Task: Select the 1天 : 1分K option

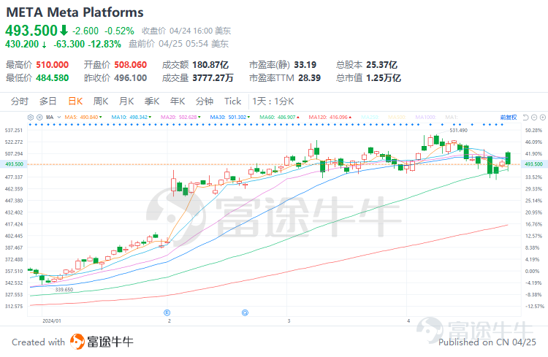Action: tap(273, 101)
